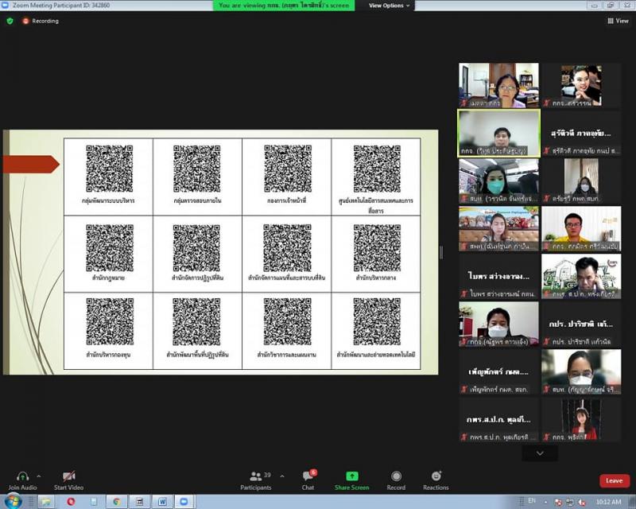Select the ใบพร สว่างอารมณ์ participant tile
The width and height of the screenshot is (636, 509).
499,276
